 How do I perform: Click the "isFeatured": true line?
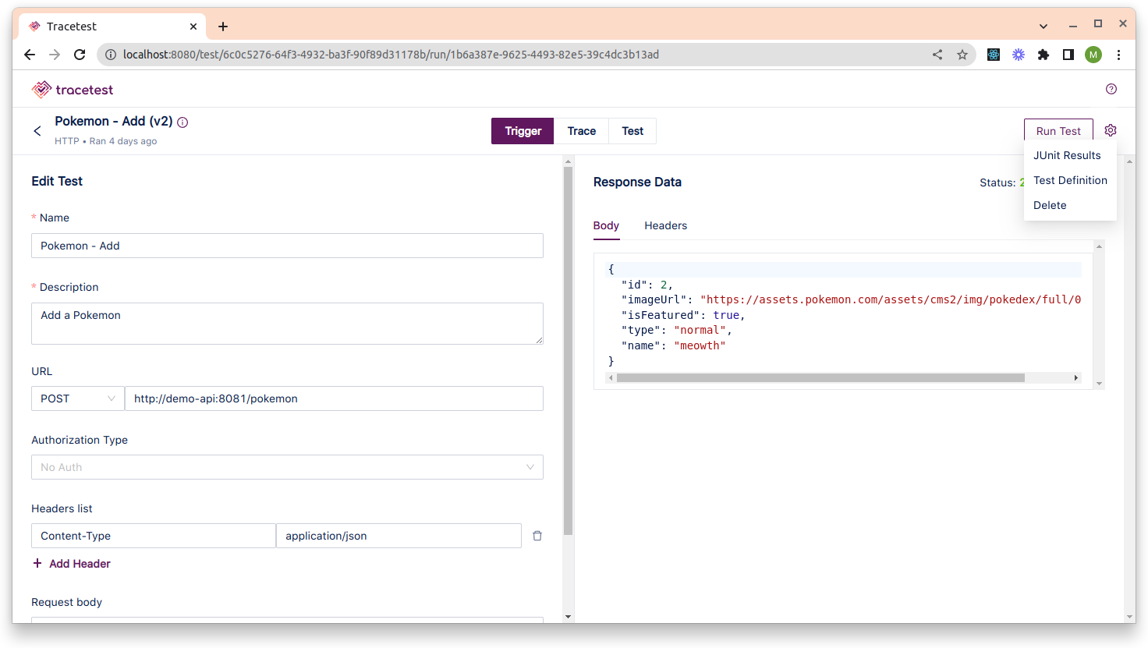point(683,315)
